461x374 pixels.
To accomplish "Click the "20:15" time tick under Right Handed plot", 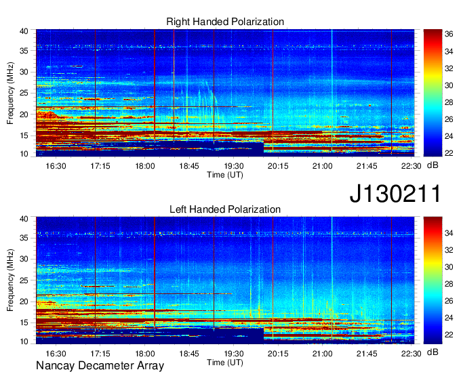I will [278, 166].
